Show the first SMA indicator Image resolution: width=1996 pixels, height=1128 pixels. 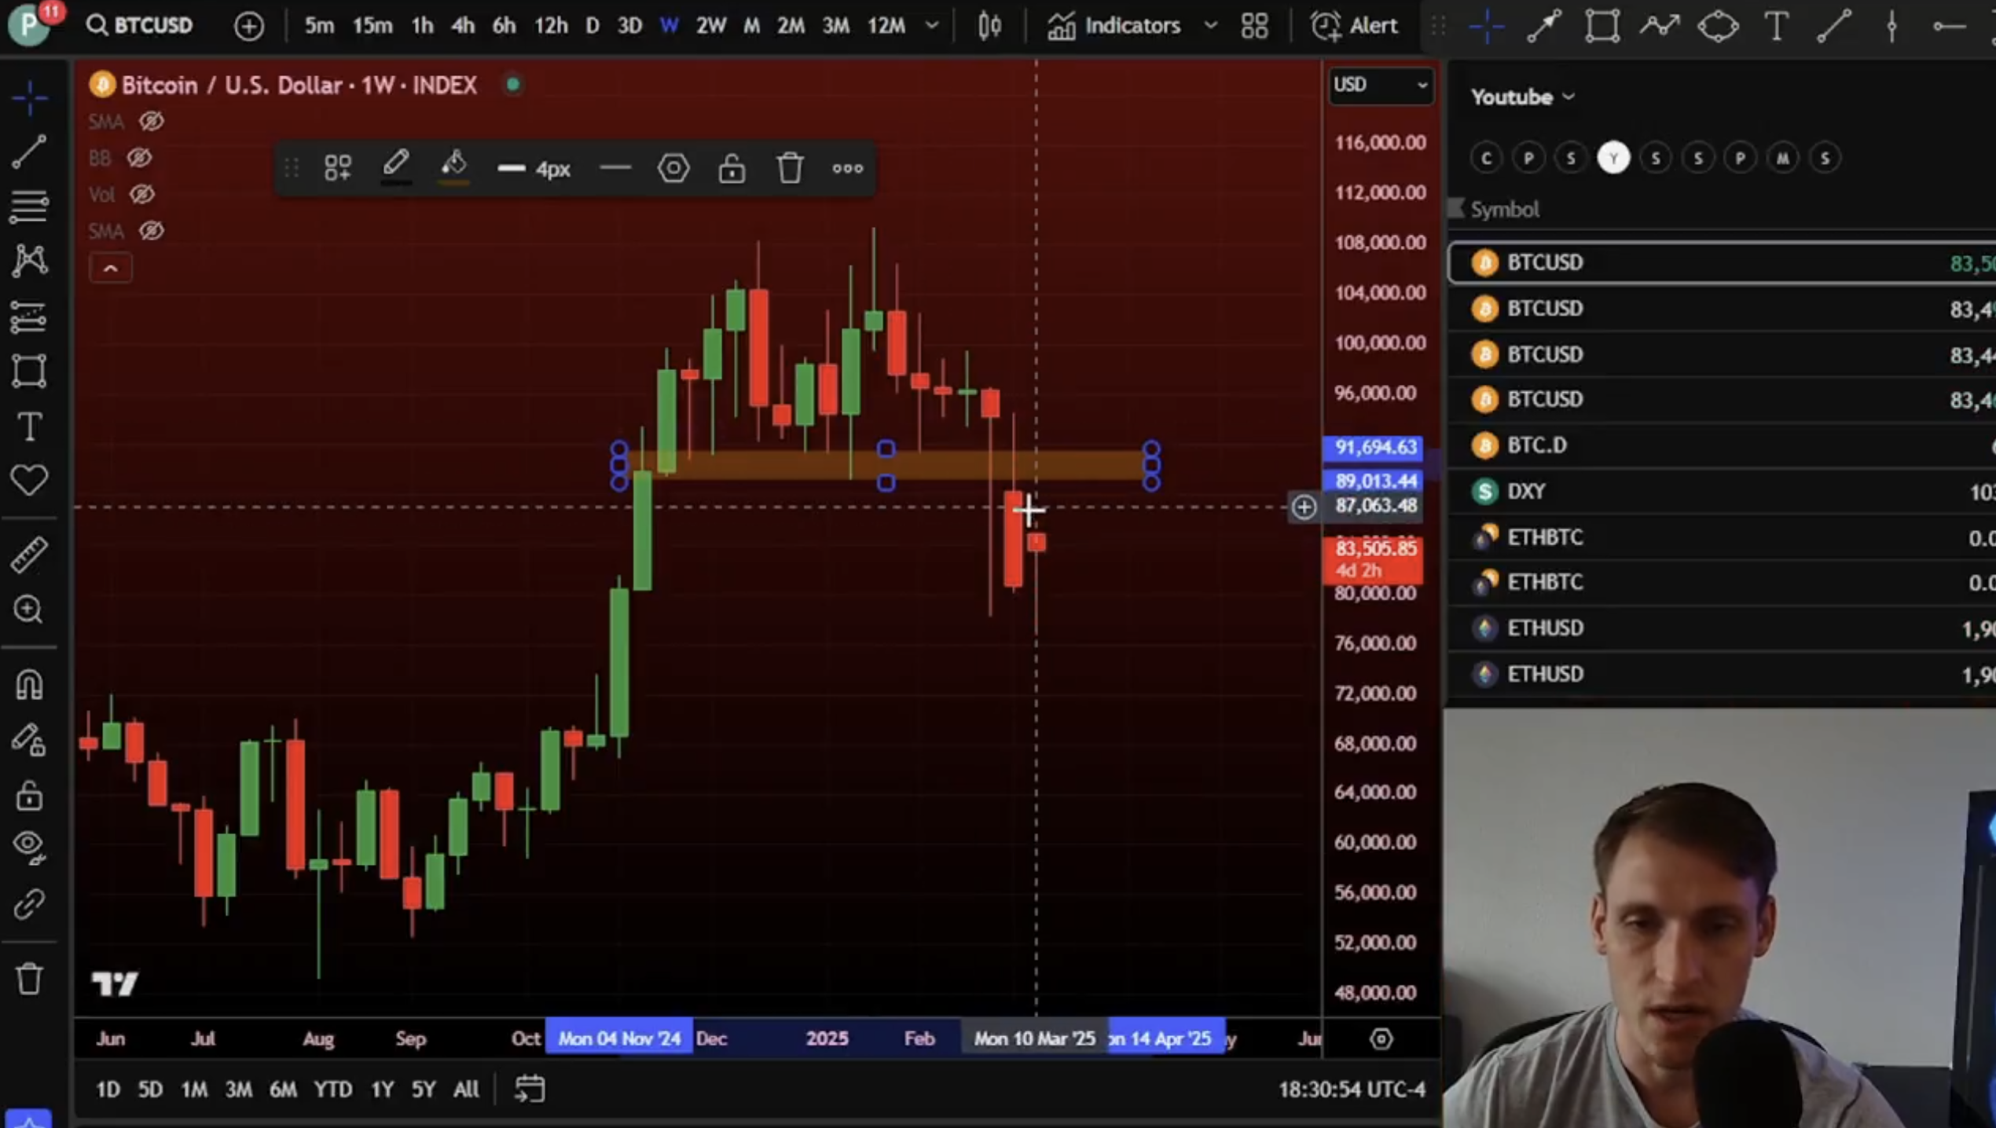[x=151, y=122]
